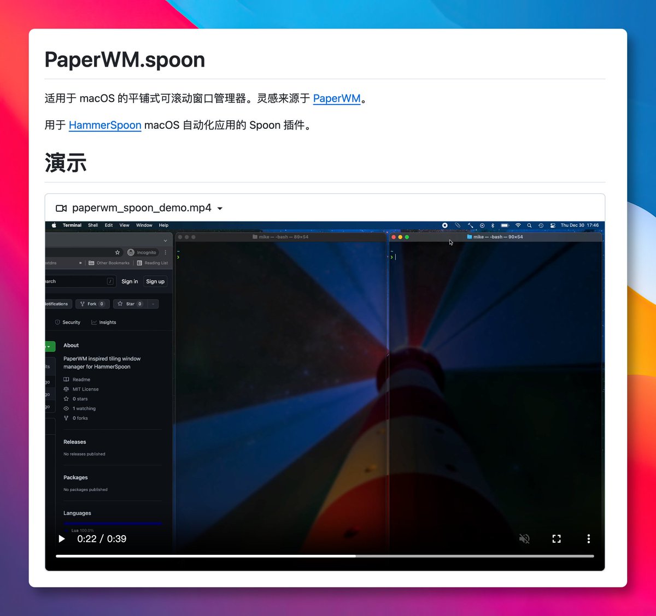
Task: Click the Time Machine clock icon in the menu bar
Action: pyautogui.click(x=541, y=225)
